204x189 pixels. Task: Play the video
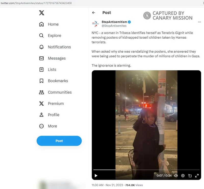click(96, 176)
